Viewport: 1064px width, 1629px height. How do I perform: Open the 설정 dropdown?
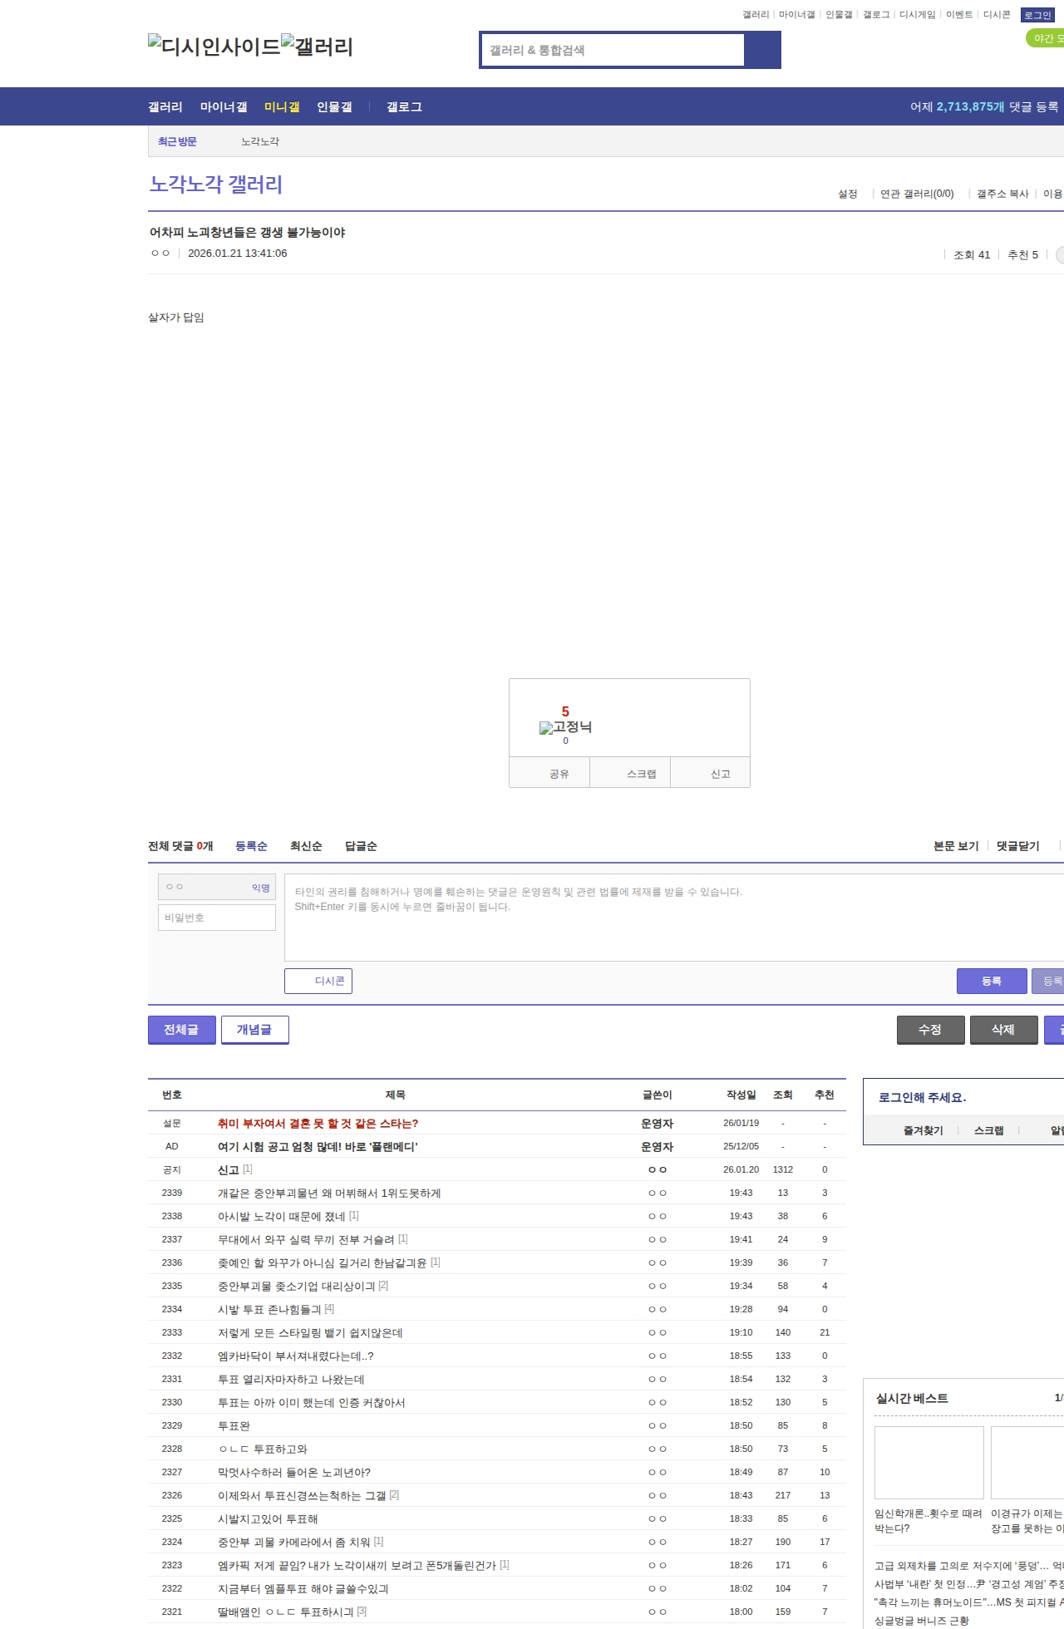click(847, 194)
